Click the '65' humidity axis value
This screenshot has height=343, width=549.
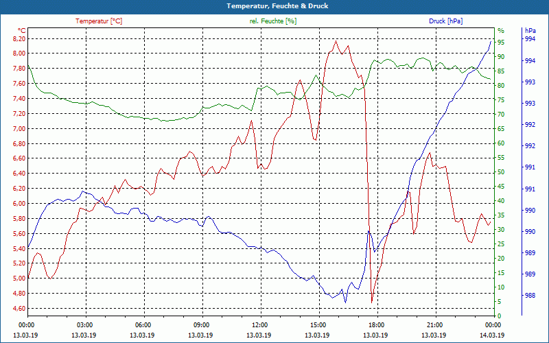point(501,129)
